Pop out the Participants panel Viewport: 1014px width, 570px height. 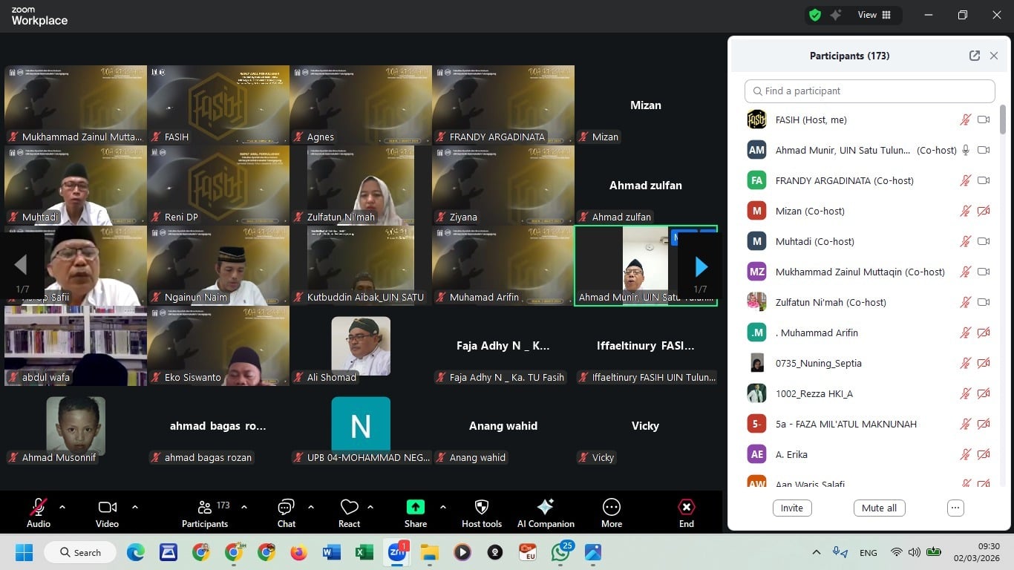click(975, 56)
